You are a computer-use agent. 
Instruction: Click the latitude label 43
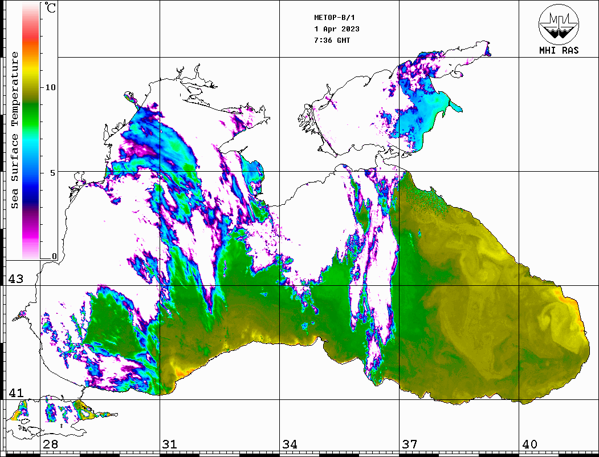click(x=15, y=279)
